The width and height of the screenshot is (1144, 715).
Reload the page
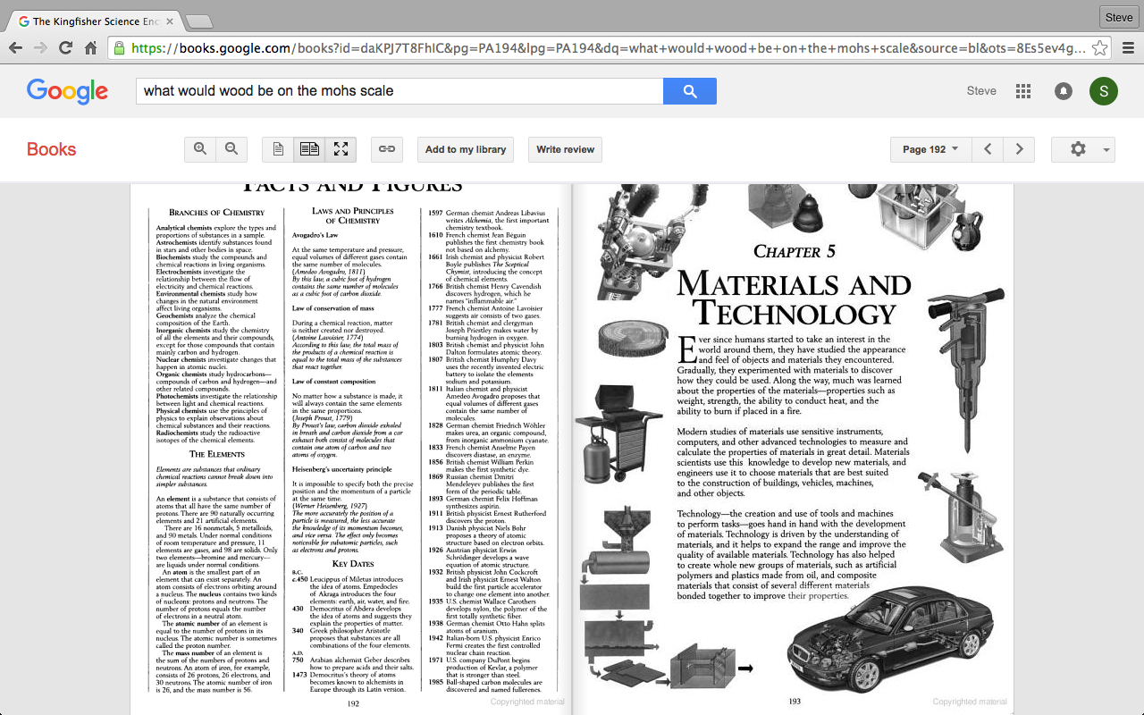pyautogui.click(x=65, y=48)
